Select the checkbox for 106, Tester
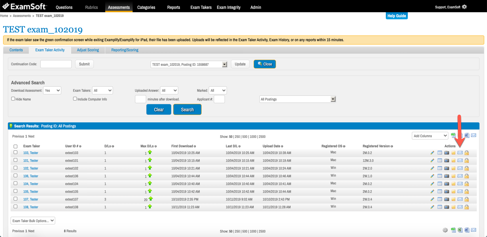 pyautogui.click(x=16, y=176)
